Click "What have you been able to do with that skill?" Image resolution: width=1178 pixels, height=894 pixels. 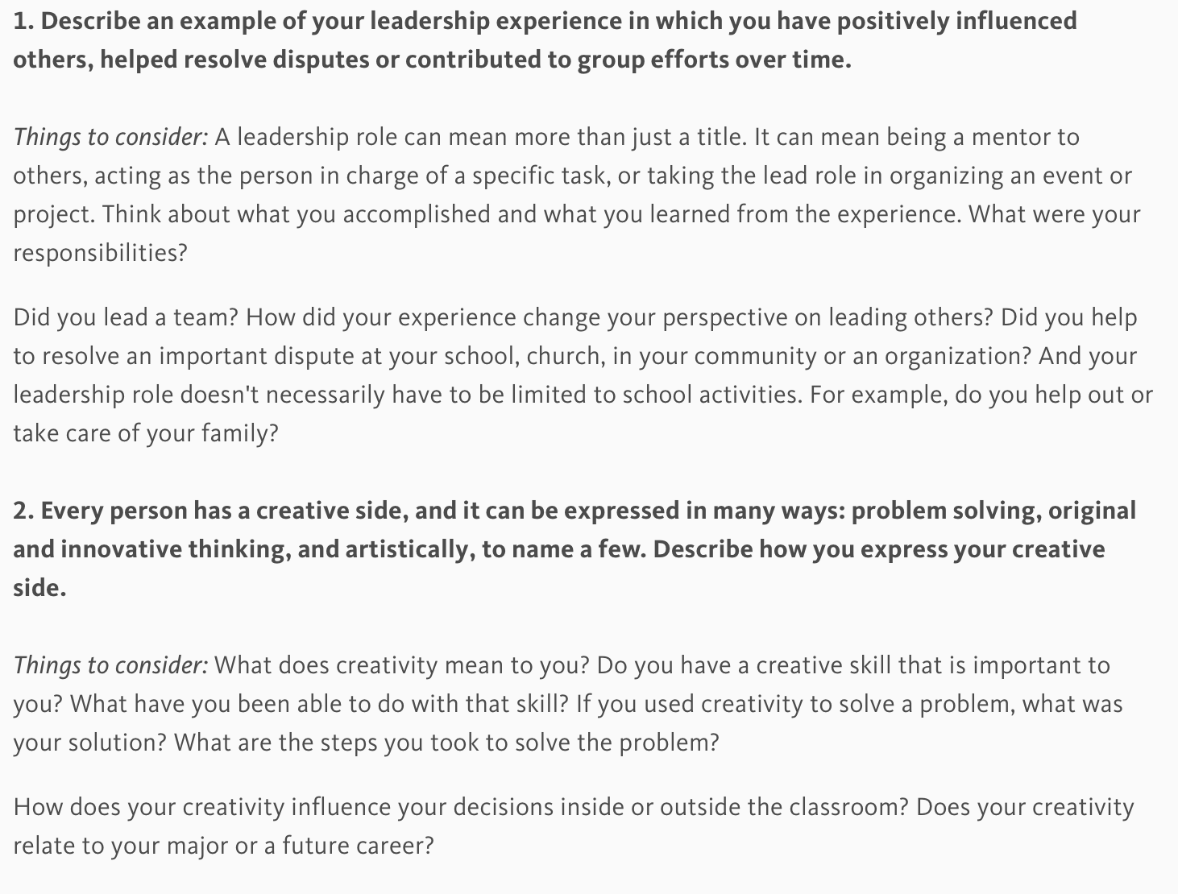319,704
